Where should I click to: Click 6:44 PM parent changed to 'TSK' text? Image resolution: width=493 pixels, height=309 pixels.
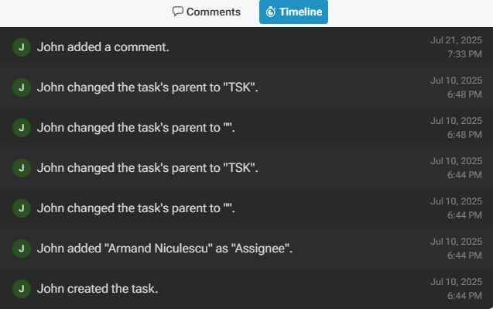click(x=148, y=168)
